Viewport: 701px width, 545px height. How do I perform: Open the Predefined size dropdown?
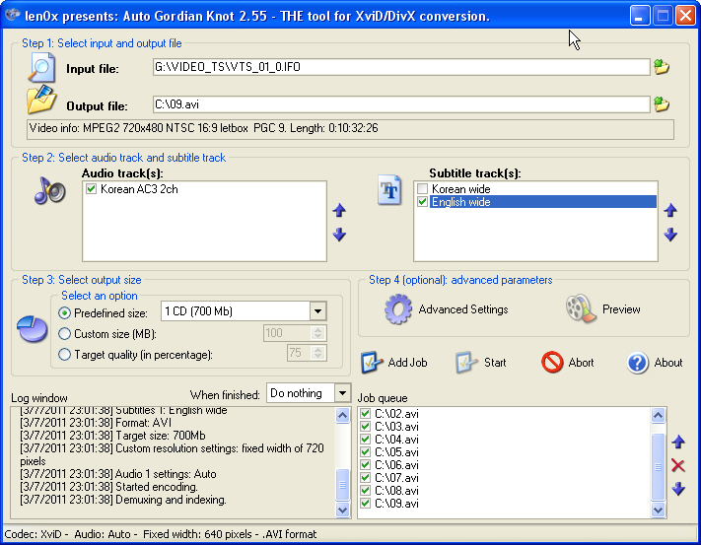tap(317, 310)
